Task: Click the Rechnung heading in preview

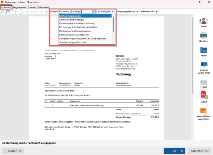Action: [x=123, y=74]
